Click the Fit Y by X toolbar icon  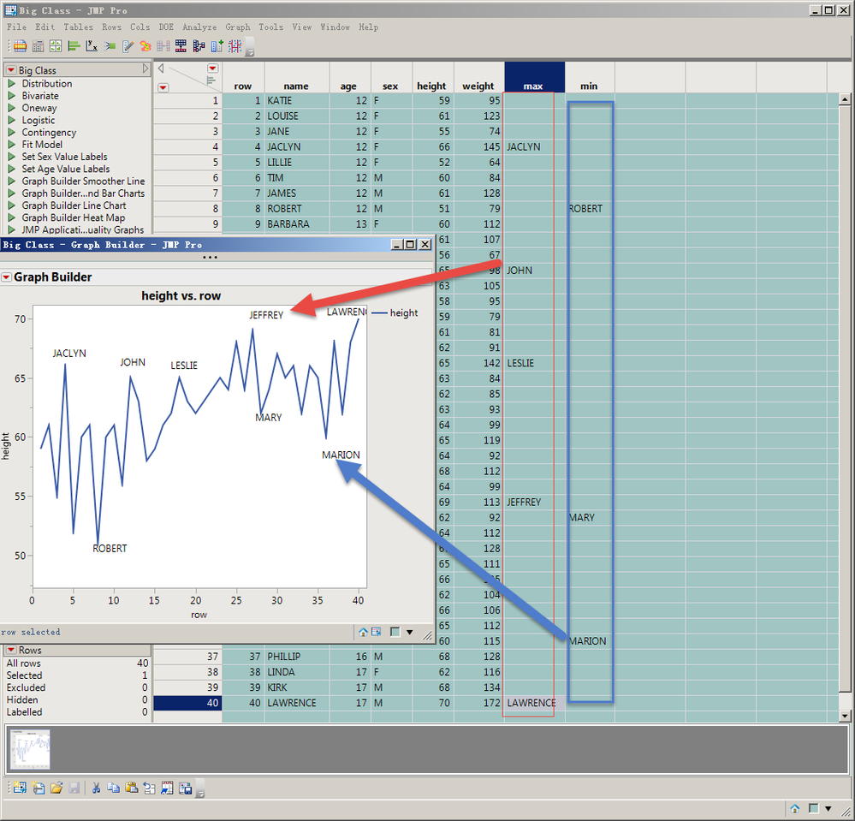click(92, 46)
